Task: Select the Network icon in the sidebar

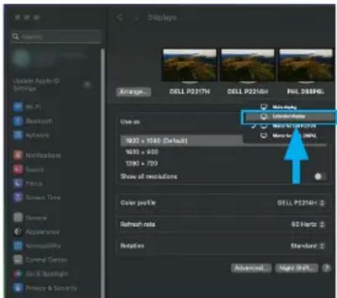Action: [x=18, y=135]
